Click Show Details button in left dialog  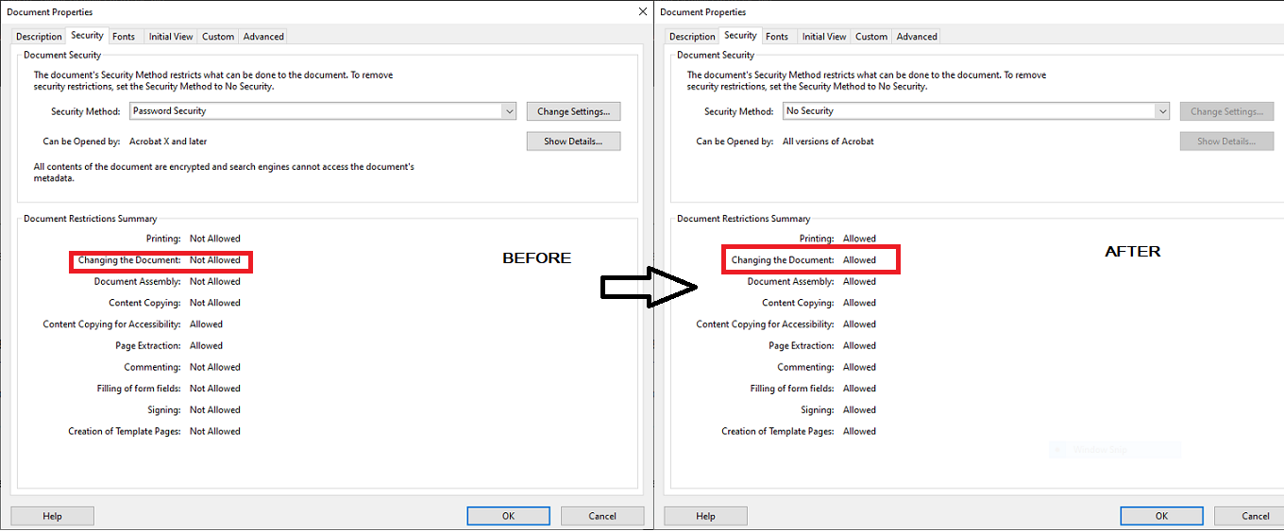[x=573, y=141]
